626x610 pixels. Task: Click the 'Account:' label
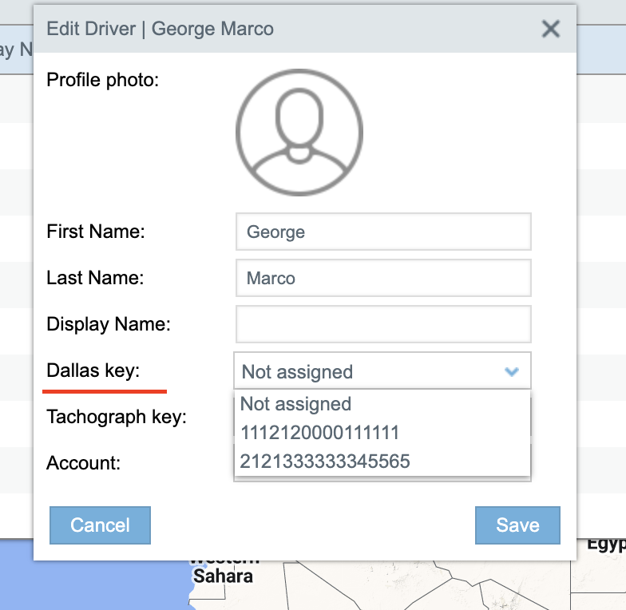83,463
